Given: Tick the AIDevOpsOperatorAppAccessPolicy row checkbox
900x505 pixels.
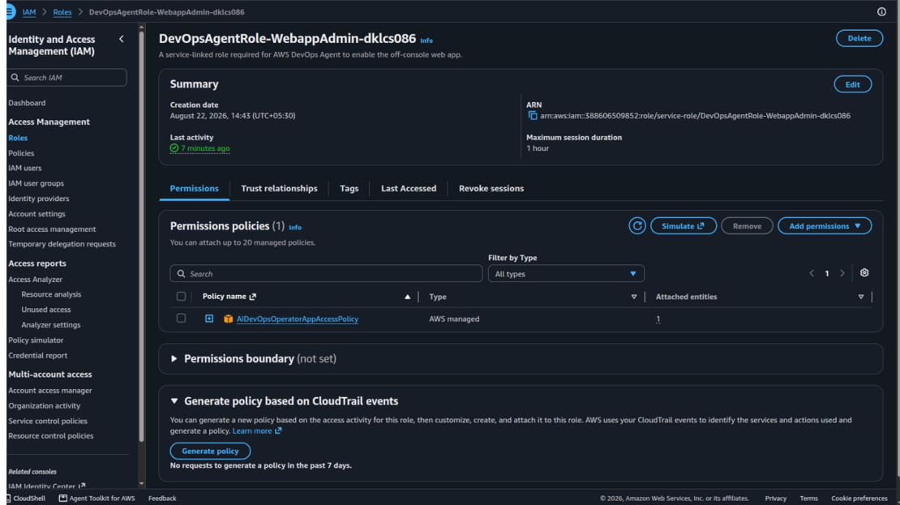Looking at the screenshot, I should (181, 318).
